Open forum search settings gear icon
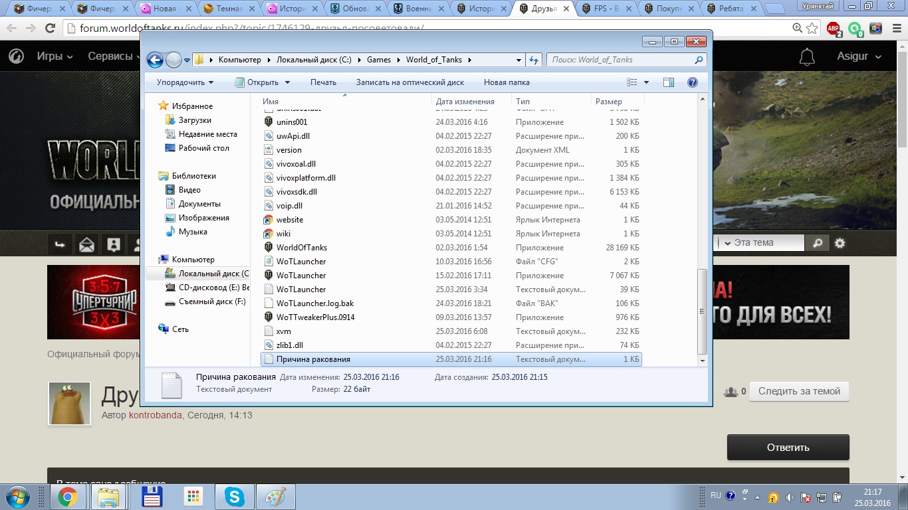The width and height of the screenshot is (908, 510). tap(840, 243)
